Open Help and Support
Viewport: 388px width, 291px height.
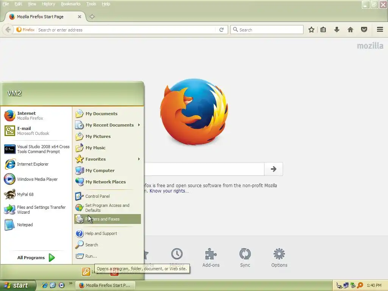pos(108,233)
